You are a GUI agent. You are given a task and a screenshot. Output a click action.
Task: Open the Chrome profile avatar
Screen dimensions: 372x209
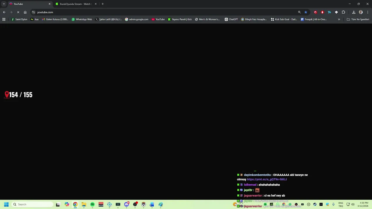(361, 12)
